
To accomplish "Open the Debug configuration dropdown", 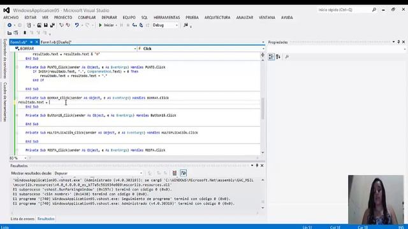I will [165, 25].
